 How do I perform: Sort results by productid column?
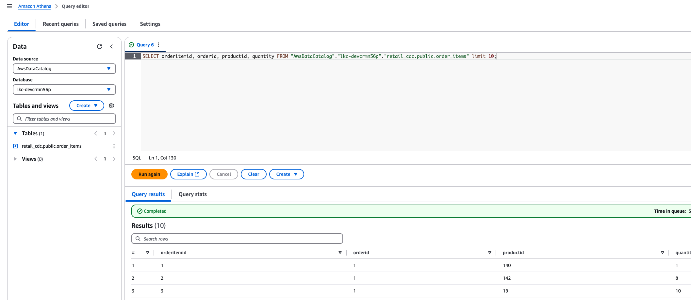point(662,253)
